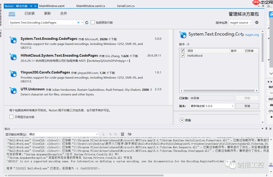273x177 pixels.
Task: Click the System.Text.Encoding.CodePages package icon in results list
Action: tap(13, 40)
